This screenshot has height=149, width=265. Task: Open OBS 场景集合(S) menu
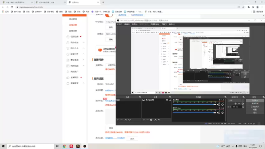point(155,24)
